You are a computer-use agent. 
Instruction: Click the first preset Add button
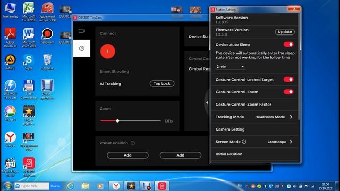127,155
